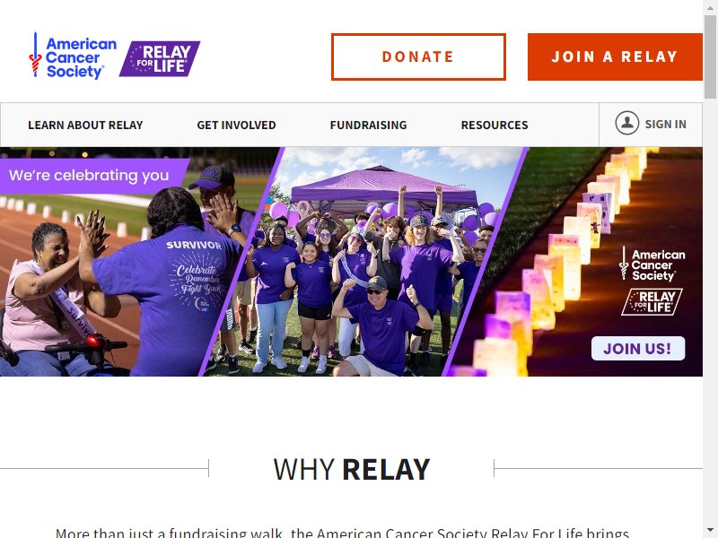Expand the Fundraising menu
Image resolution: width=718 pixels, height=538 pixels.
[368, 125]
